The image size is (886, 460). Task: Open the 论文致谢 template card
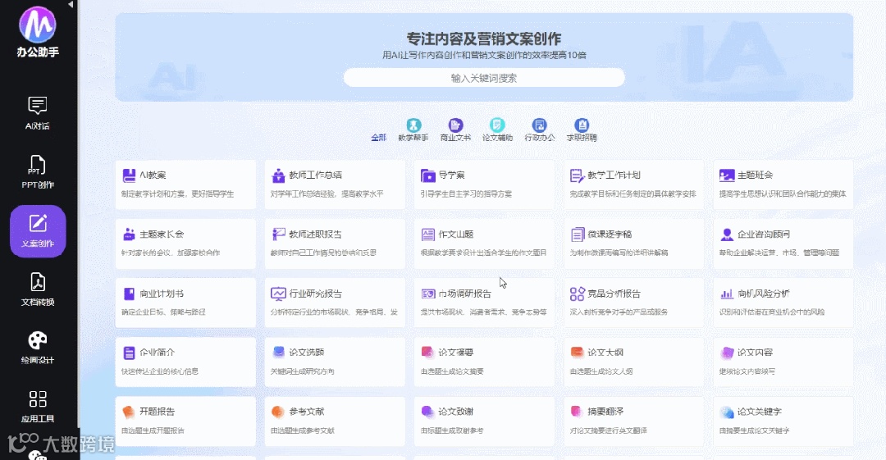[x=484, y=421]
